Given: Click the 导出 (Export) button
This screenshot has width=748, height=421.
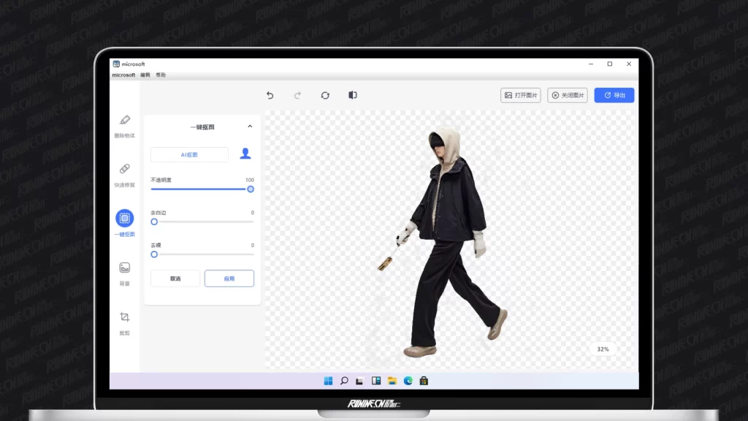Looking at the screenshot, I should pyautogui.click(x=614, y=95).
